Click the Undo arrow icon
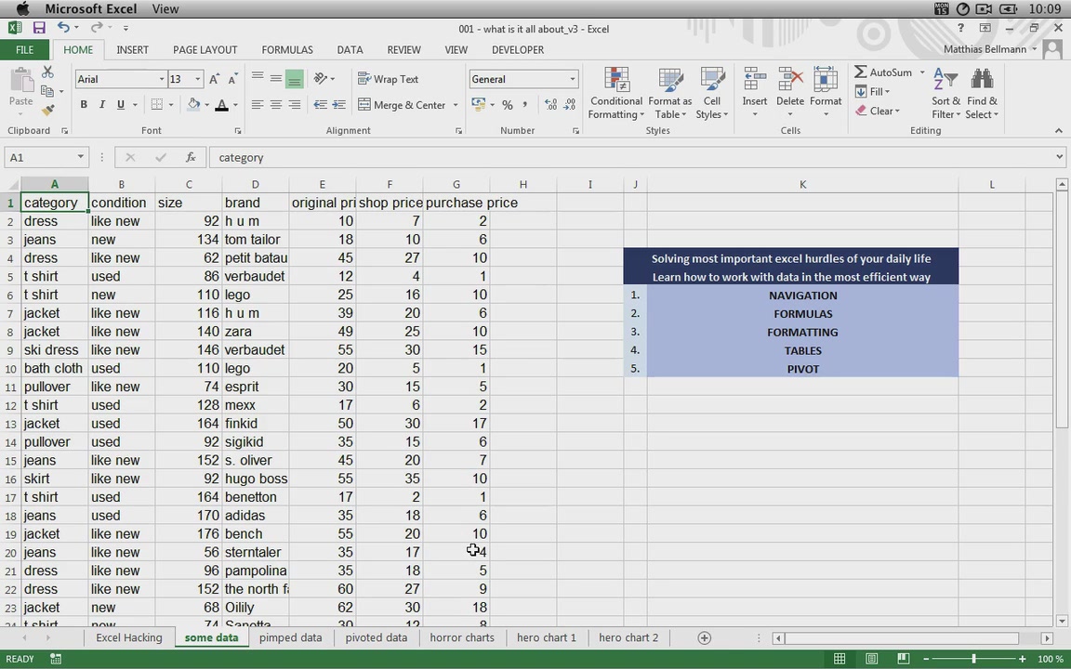This screenshot has width=1071, height=669. click(x=63, y=27)
